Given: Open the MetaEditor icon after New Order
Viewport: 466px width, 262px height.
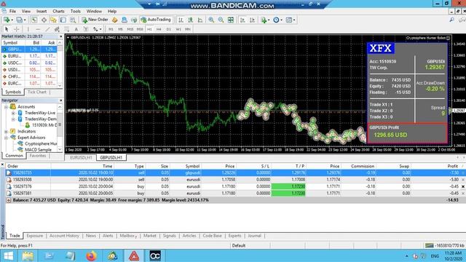Looking at the screenshot, I should point(115,20).
